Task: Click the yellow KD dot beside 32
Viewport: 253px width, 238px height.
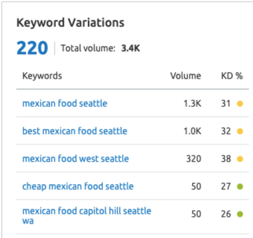Action: [x=240, y=131]
